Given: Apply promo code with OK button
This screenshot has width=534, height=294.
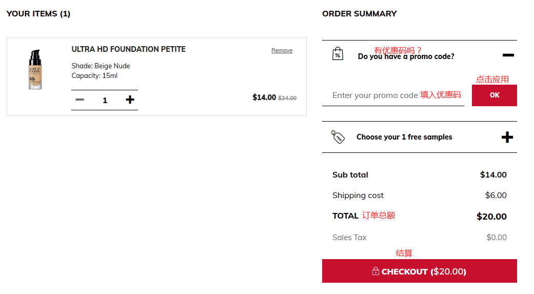Looking at the screenshot, I should click(494, 95).
